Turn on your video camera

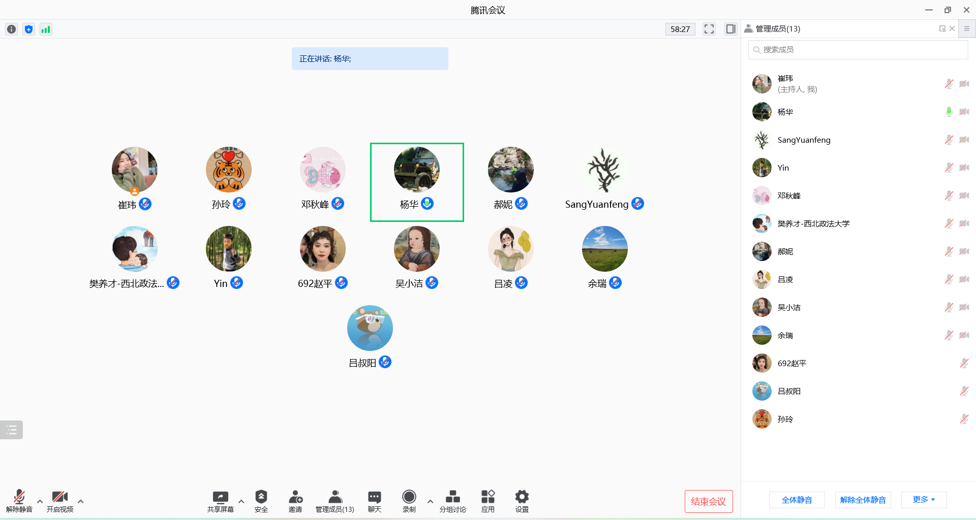point(60,497)
